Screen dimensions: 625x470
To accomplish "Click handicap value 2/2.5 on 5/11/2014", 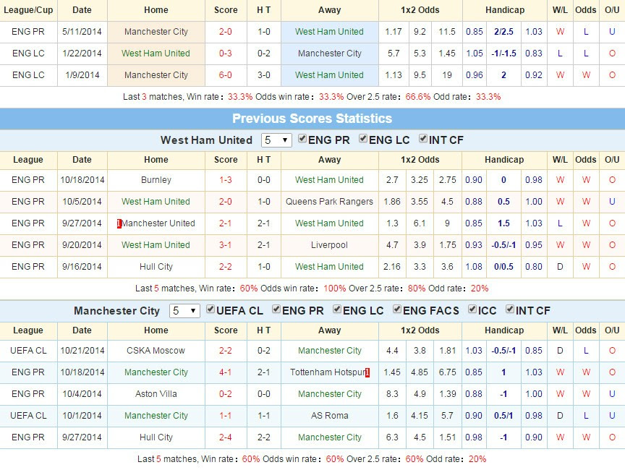I will click(x=503, y=32).
